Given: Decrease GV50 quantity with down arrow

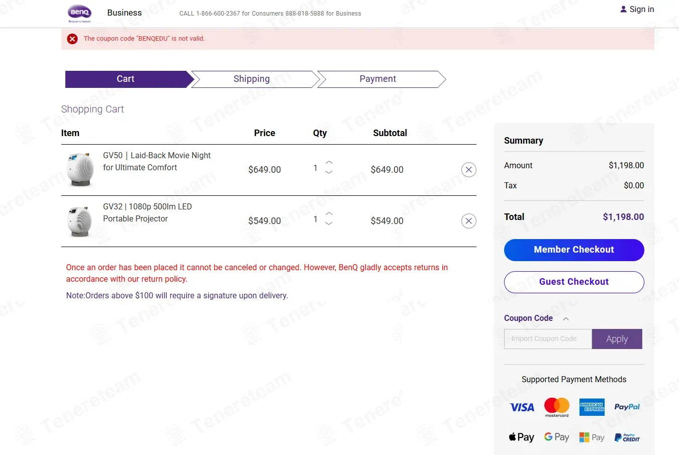Looking at the screenshot, I should click(329, 172).
